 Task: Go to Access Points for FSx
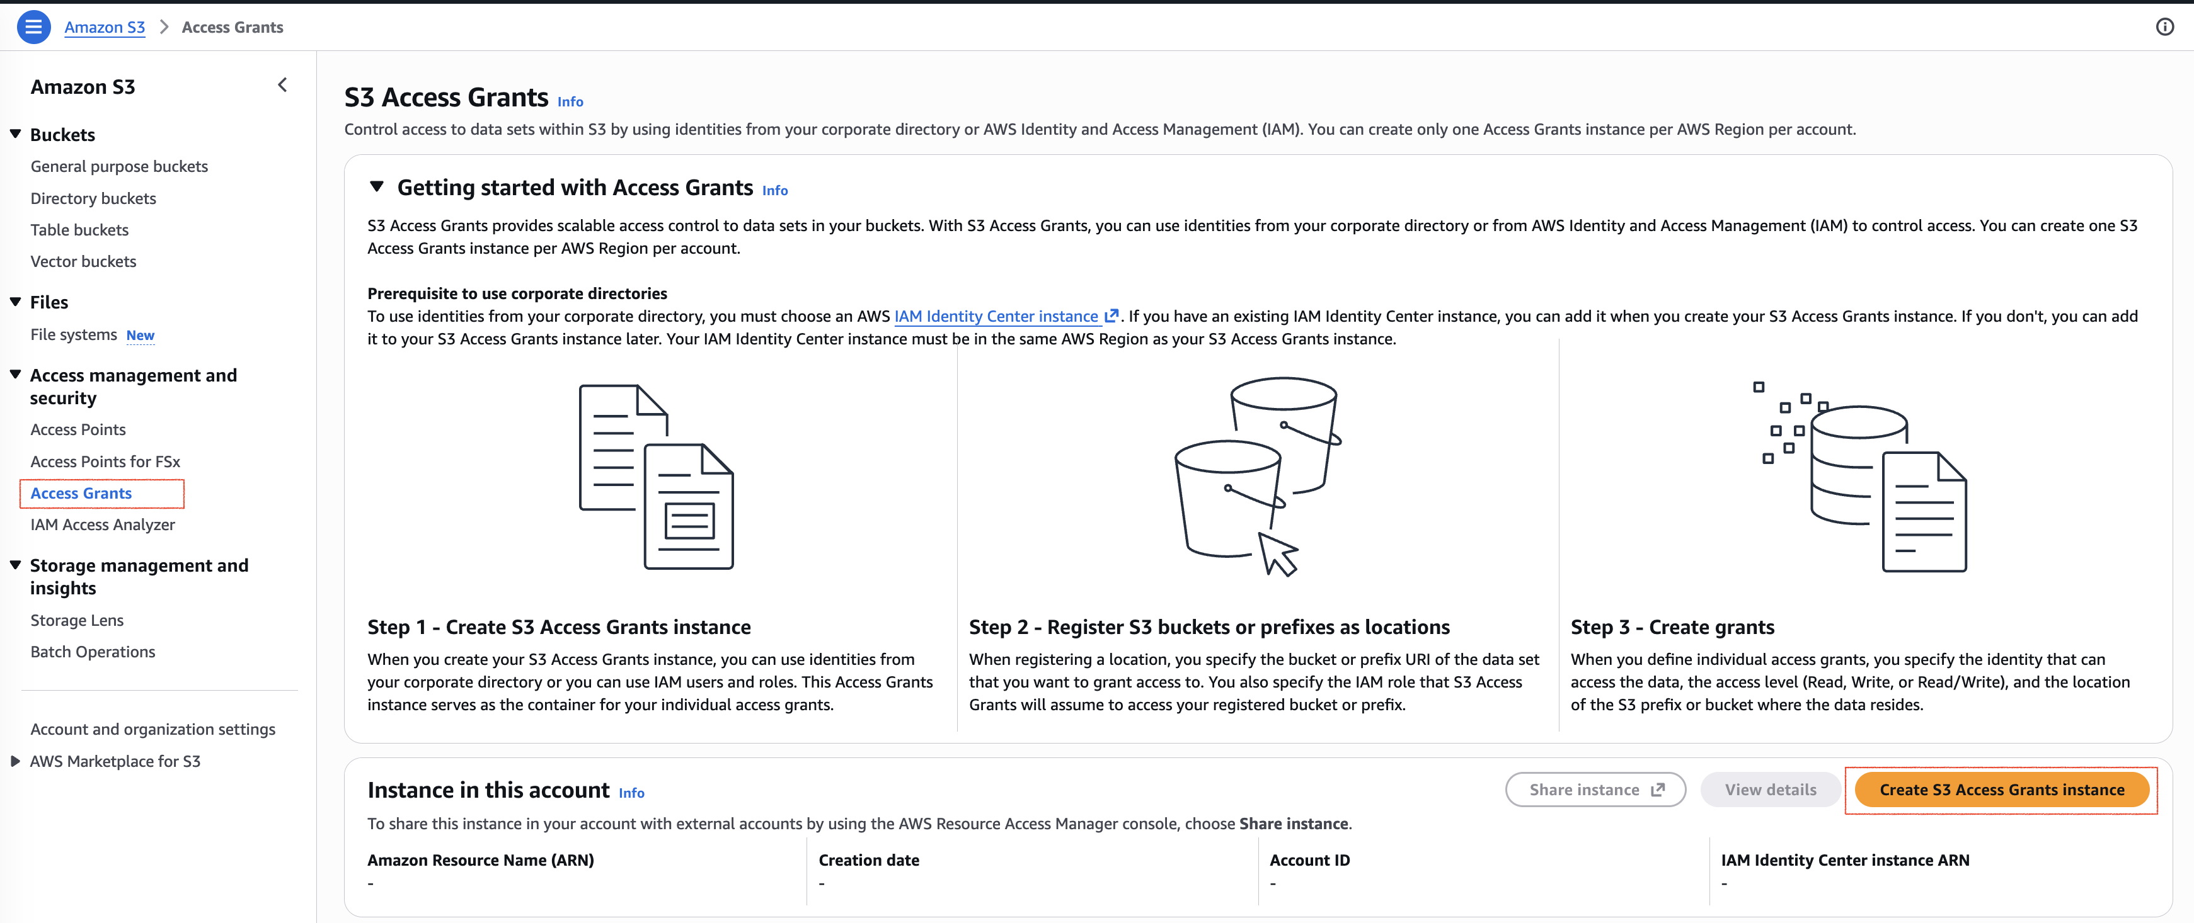(106, 461)
